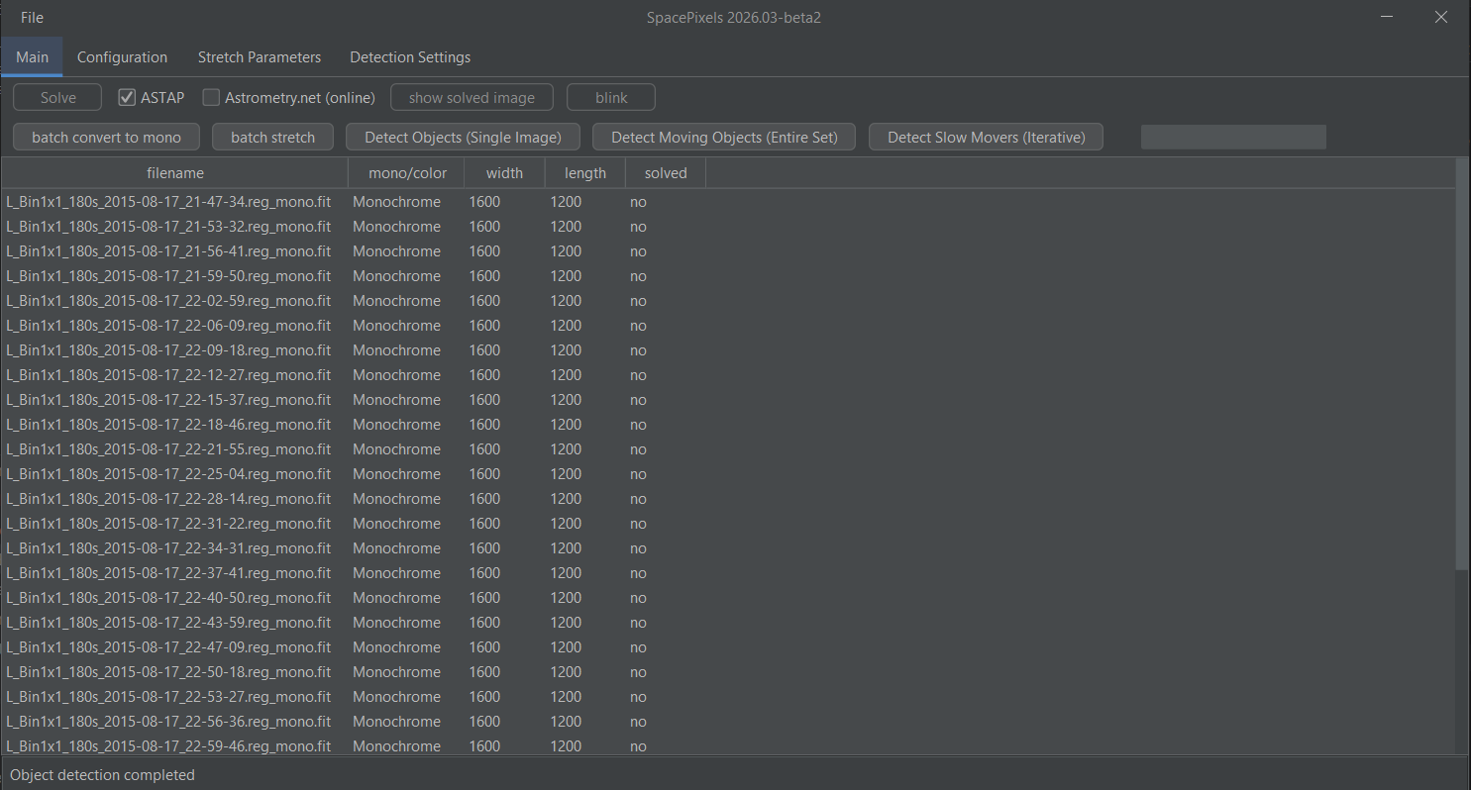
Task: Click the solved column header
Action: (x=665, y=173)
